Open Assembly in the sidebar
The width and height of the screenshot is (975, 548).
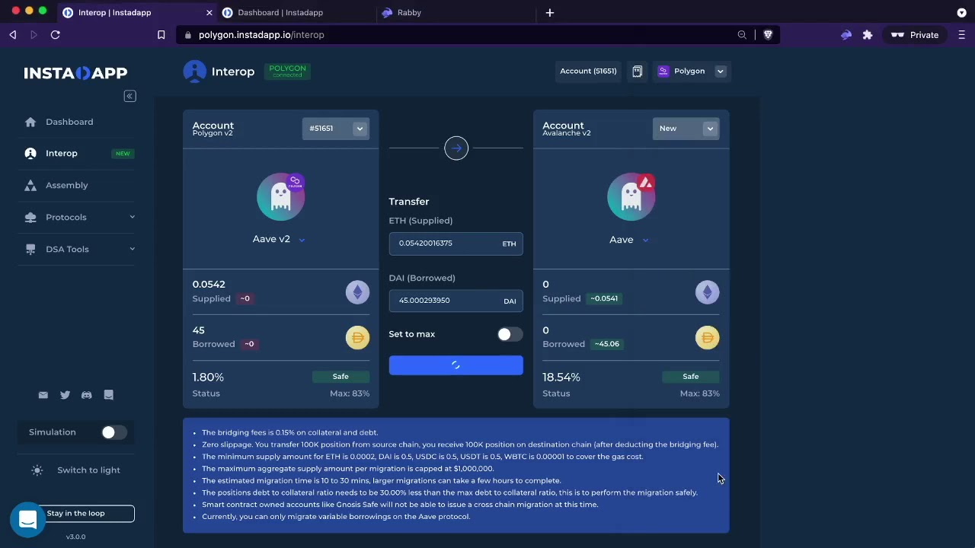click(67, 186)
